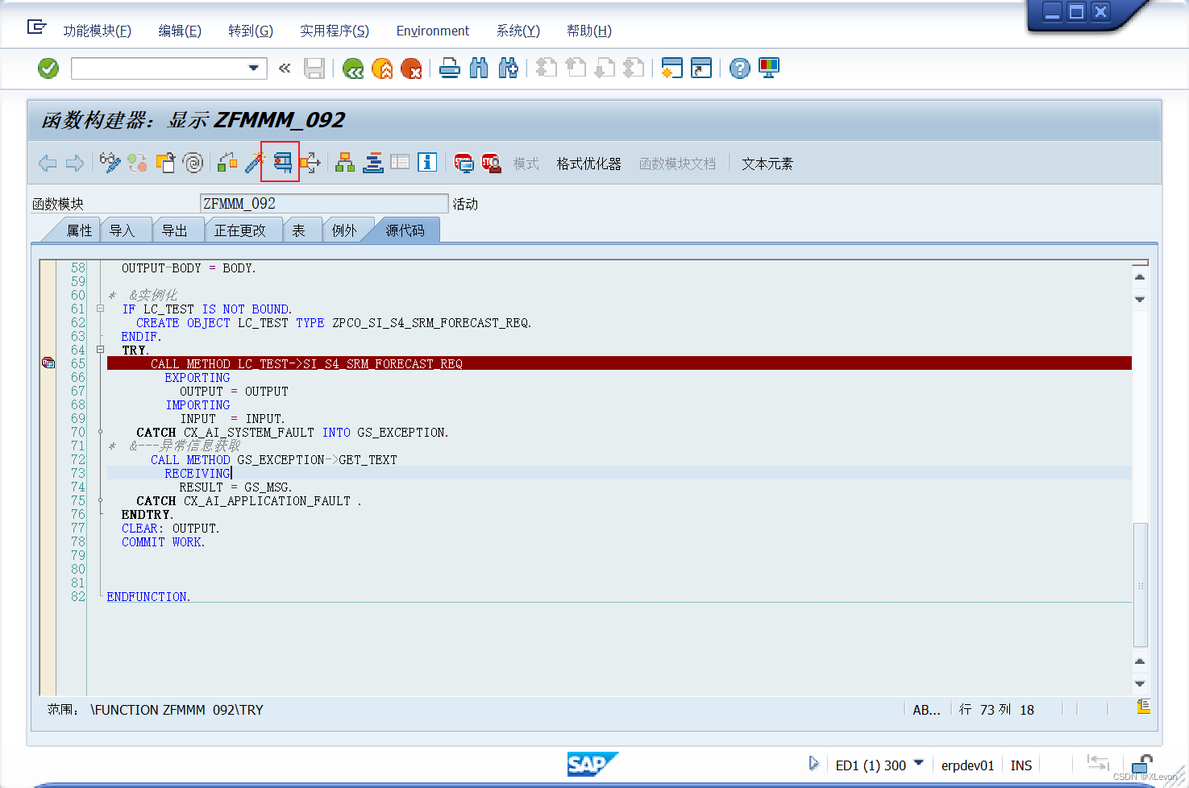1189x788 pixels.
Task: Click the Print icon
Action: pyautogui.click(x=450, y=68)
